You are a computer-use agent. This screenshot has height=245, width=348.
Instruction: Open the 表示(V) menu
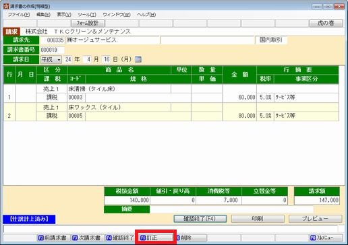click(64, 15)
